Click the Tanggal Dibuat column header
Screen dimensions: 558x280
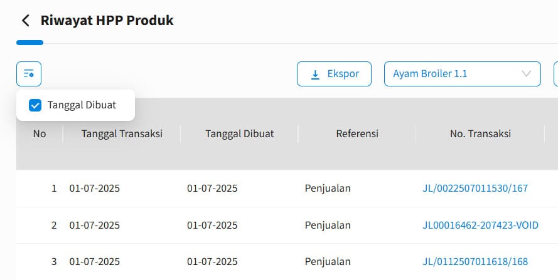(x=240, y=134)
